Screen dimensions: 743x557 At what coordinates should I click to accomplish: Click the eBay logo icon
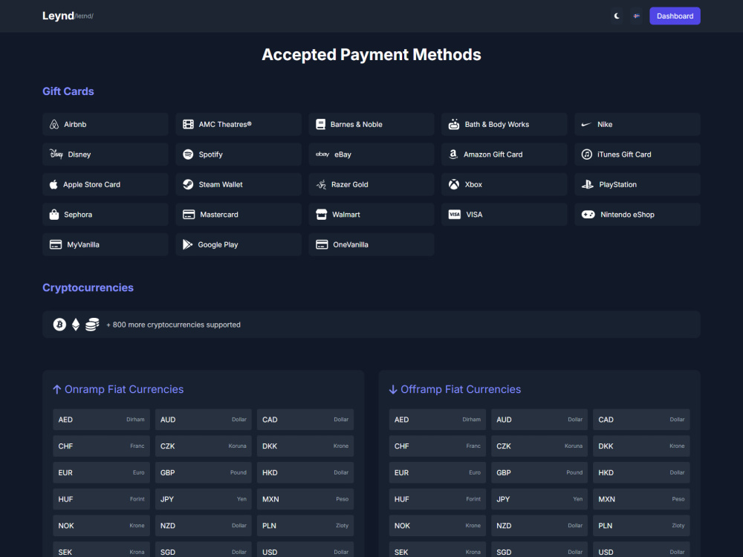coord(322,154)
